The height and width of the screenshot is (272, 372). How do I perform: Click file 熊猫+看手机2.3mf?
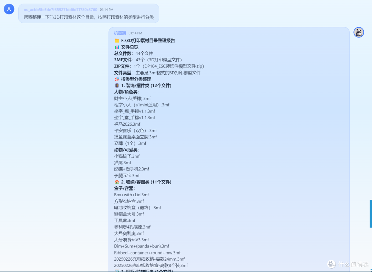tap(132, 169)
